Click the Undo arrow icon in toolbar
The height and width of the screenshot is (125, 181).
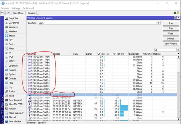coord(3,13)
